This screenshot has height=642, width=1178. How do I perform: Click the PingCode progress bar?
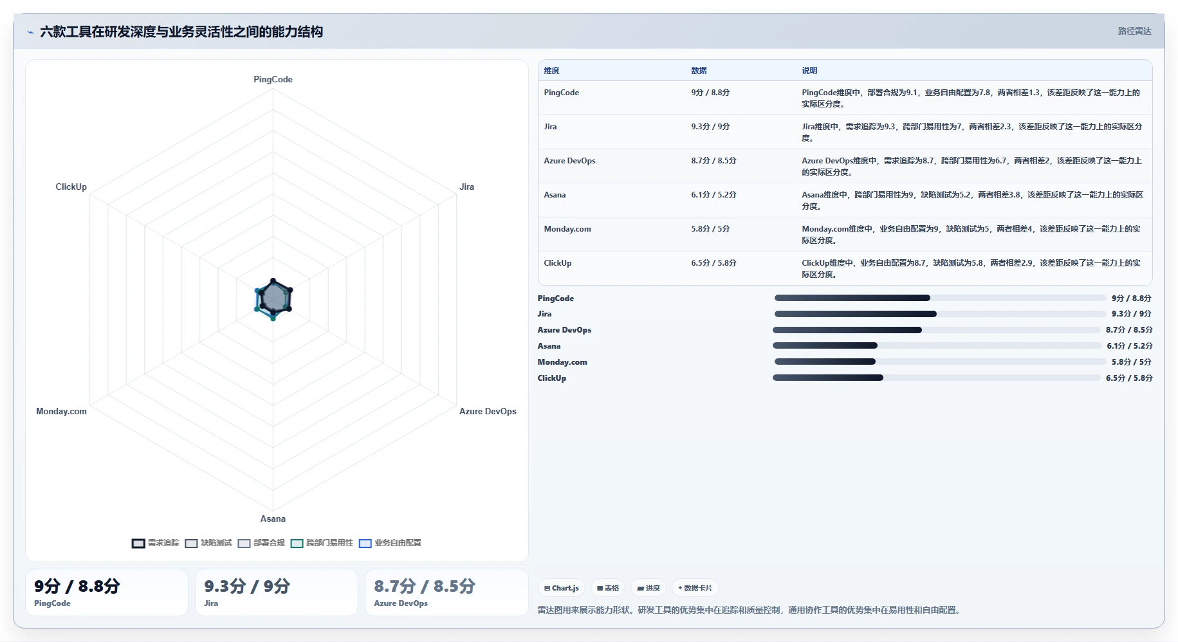[x=940, y=298]
